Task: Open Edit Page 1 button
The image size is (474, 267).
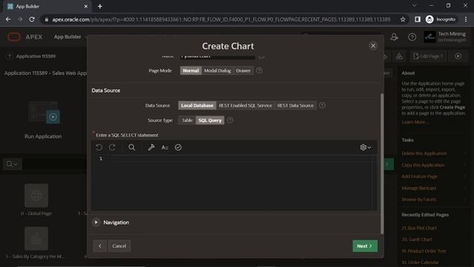Action: (x=428, y=56)
